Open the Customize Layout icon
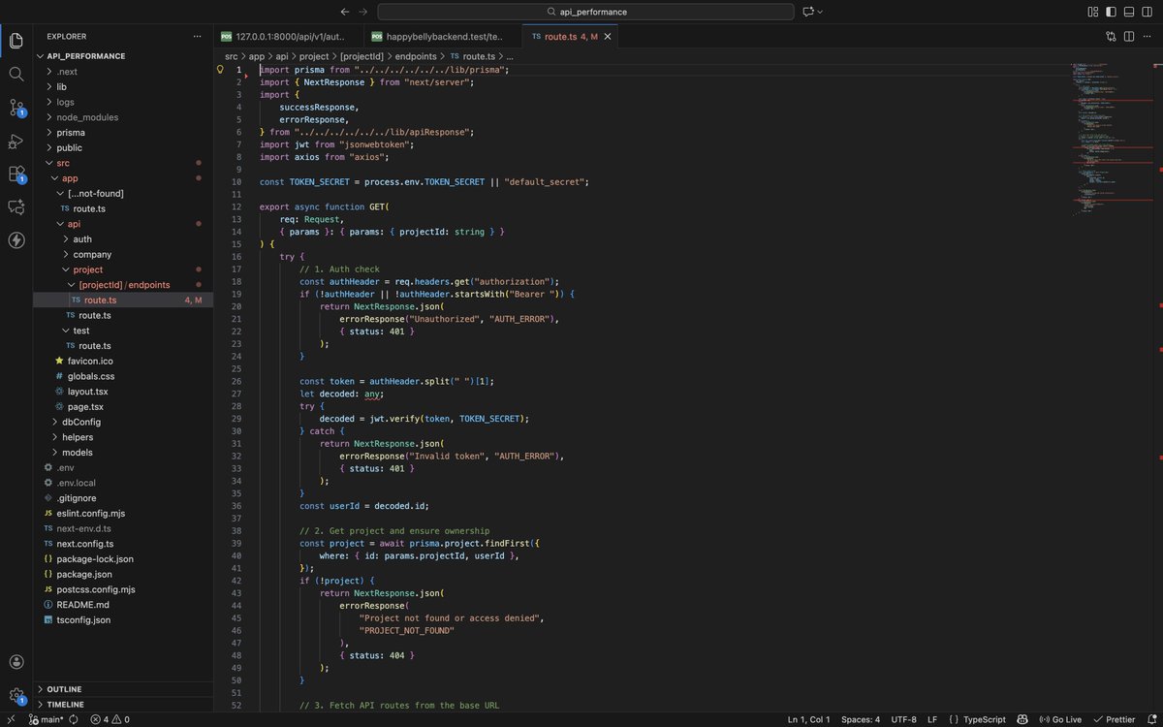 click(1092, 11)
